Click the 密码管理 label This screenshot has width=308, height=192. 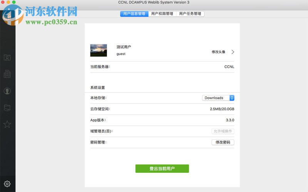pyautogui.click(x=99, y=142)
